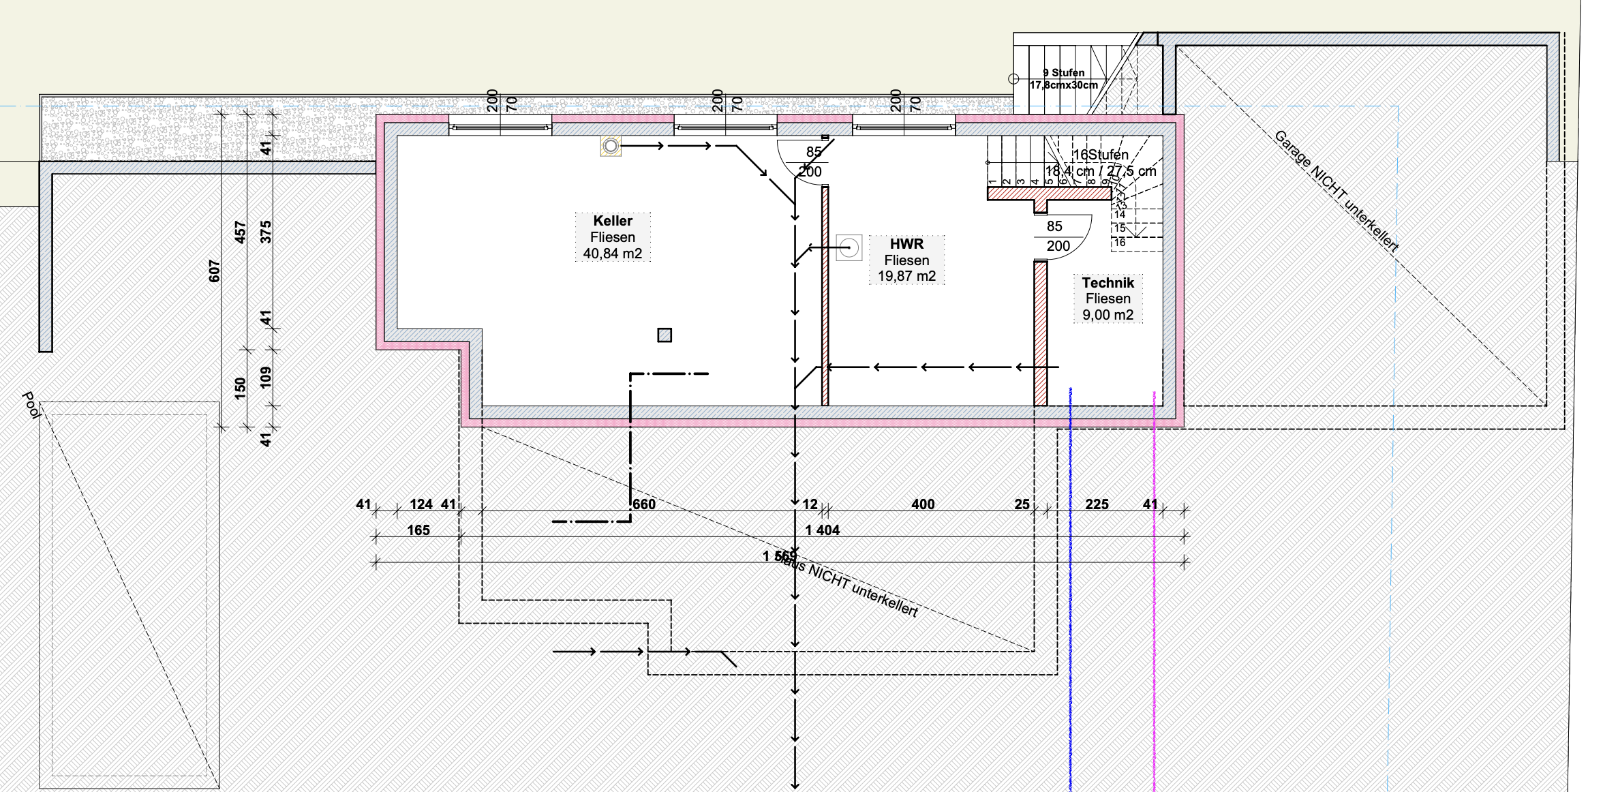
Task: Click the 'Technik' room name label
Action: (1108, 283)
